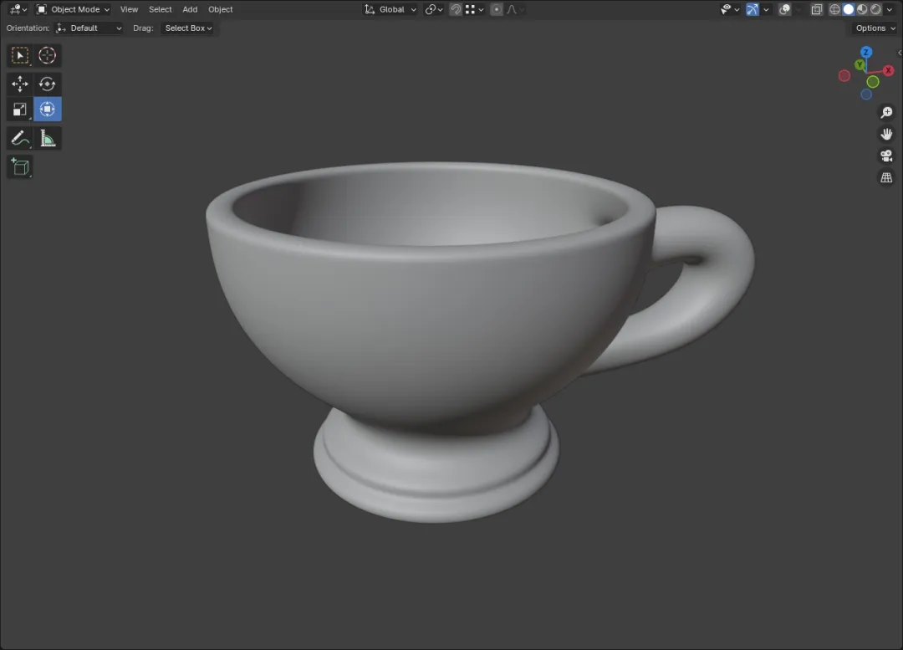This screenshot has width=903, height=650.
Task: Toggle perspective/orthographic grid icon
Action: [x=886, y=177]
